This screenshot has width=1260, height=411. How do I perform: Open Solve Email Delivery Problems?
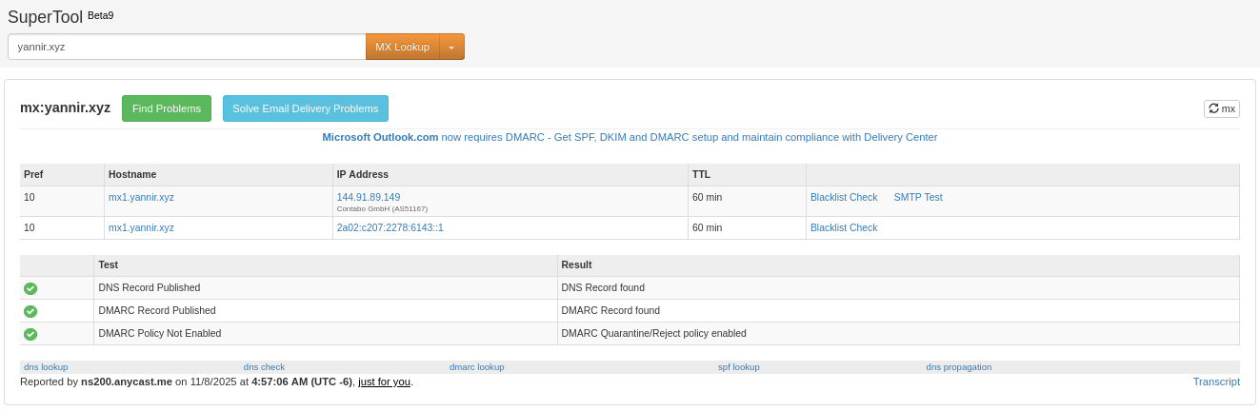coord(305,108)
